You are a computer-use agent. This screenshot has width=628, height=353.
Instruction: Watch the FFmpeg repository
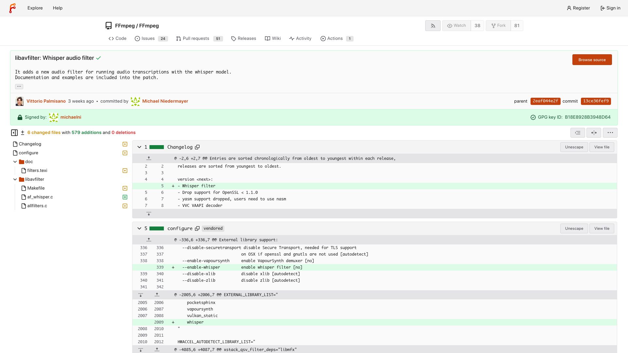(457, 25)
